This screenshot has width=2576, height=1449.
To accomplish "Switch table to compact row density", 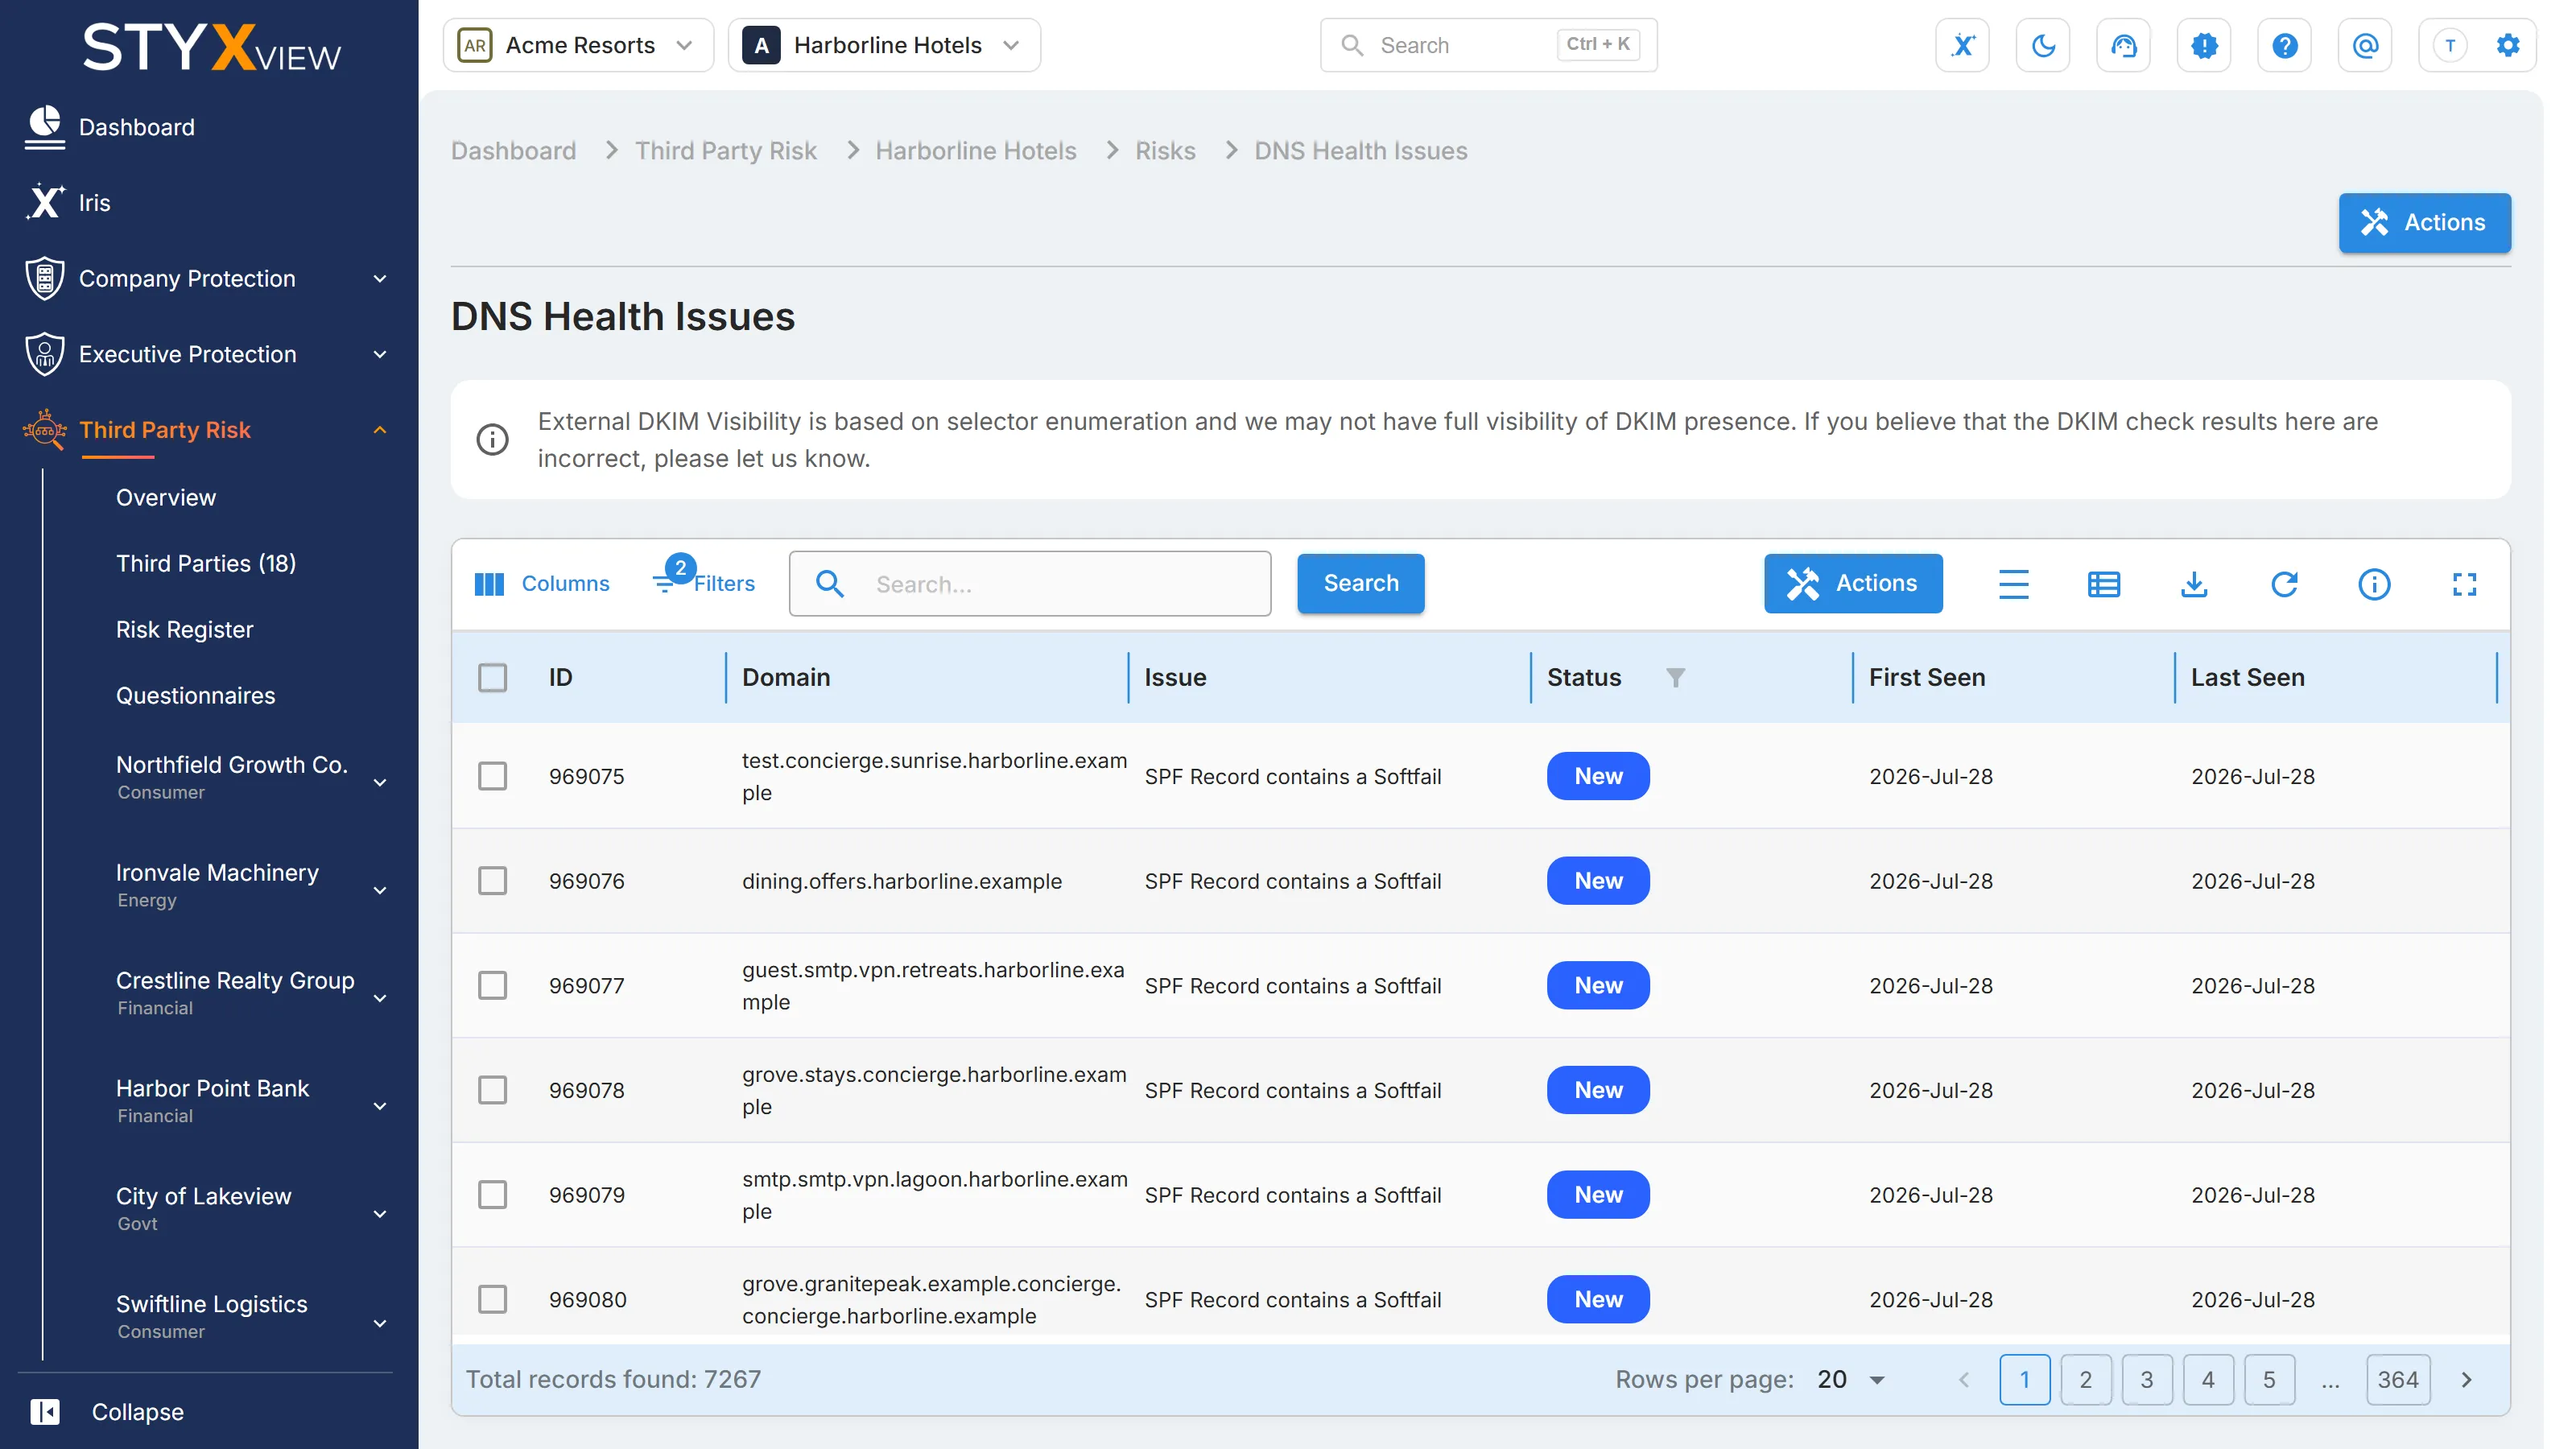I will click(2013, 584).
